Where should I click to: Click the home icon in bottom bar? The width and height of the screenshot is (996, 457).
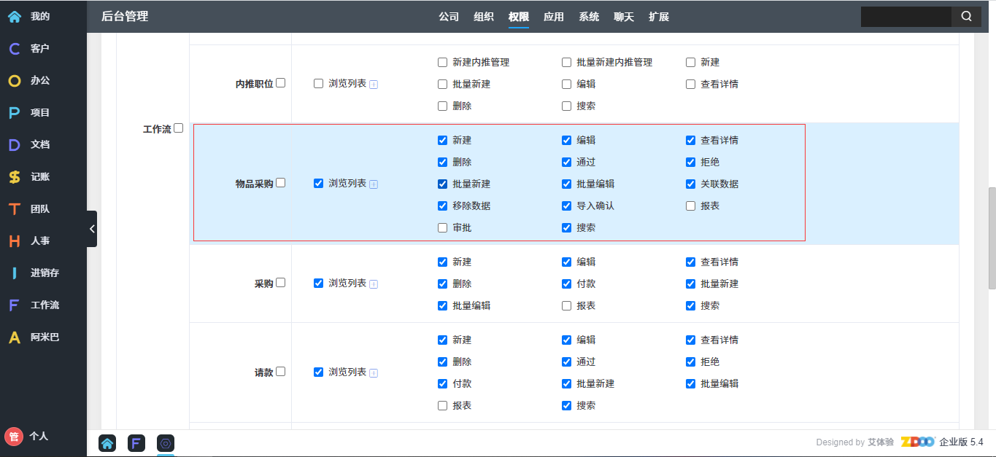(107, 442)
